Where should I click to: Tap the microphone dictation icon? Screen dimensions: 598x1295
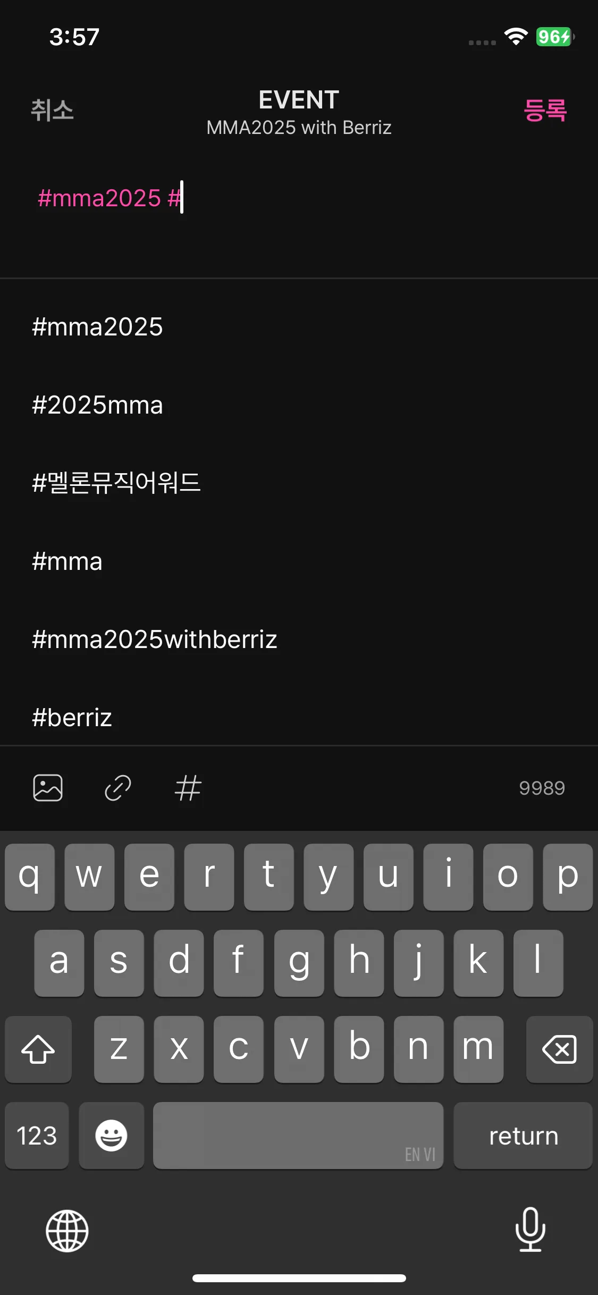pos(530,1230)
